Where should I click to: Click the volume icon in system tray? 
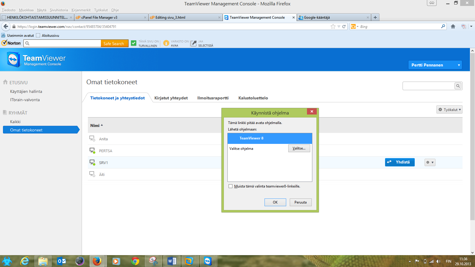pyautogui.click(x=438, y=261)
